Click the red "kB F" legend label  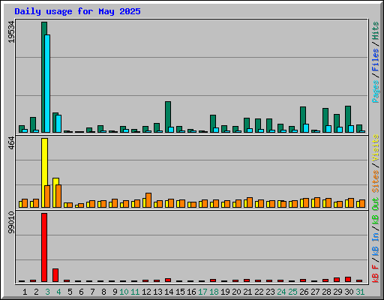pyautogui.click(x=375, y=274)
